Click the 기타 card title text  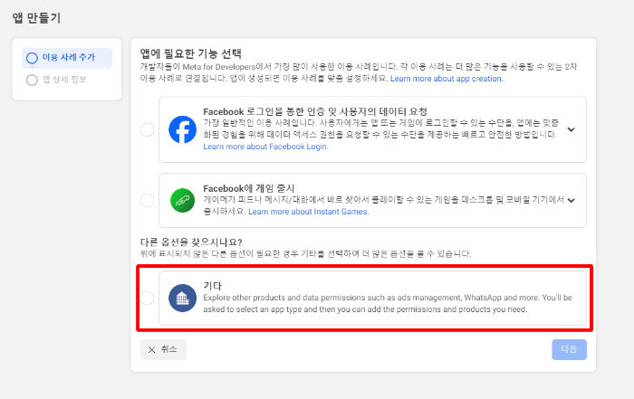coord(213,286)
